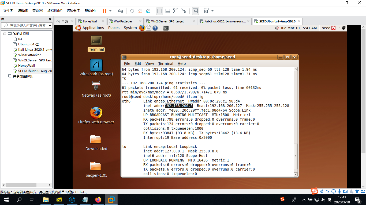The height and width of the screenshot is (205, 366).
Task: Open Windows taskbar search
Action: coord(19,199)
